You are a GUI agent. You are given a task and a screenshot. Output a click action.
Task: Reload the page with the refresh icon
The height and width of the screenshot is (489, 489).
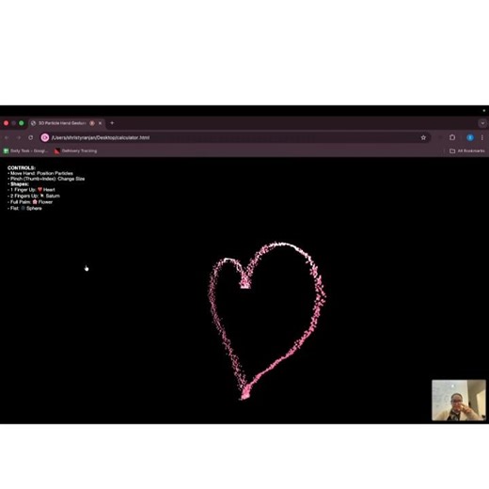[31, 137]
